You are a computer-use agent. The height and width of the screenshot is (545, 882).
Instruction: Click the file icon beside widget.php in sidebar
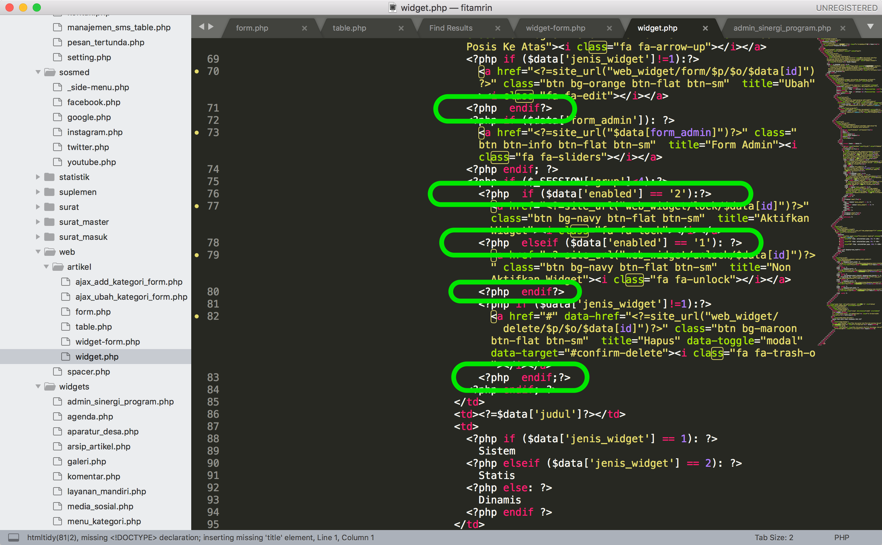66,357
